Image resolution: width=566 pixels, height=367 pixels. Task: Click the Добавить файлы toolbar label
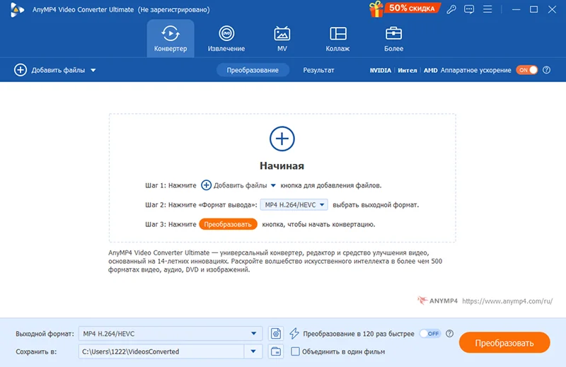[58, 70]
